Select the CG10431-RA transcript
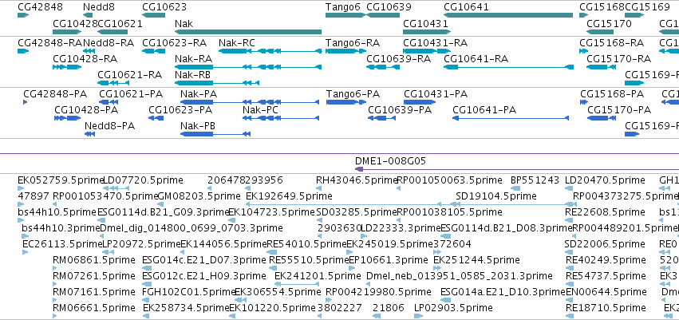 point(427,51)
